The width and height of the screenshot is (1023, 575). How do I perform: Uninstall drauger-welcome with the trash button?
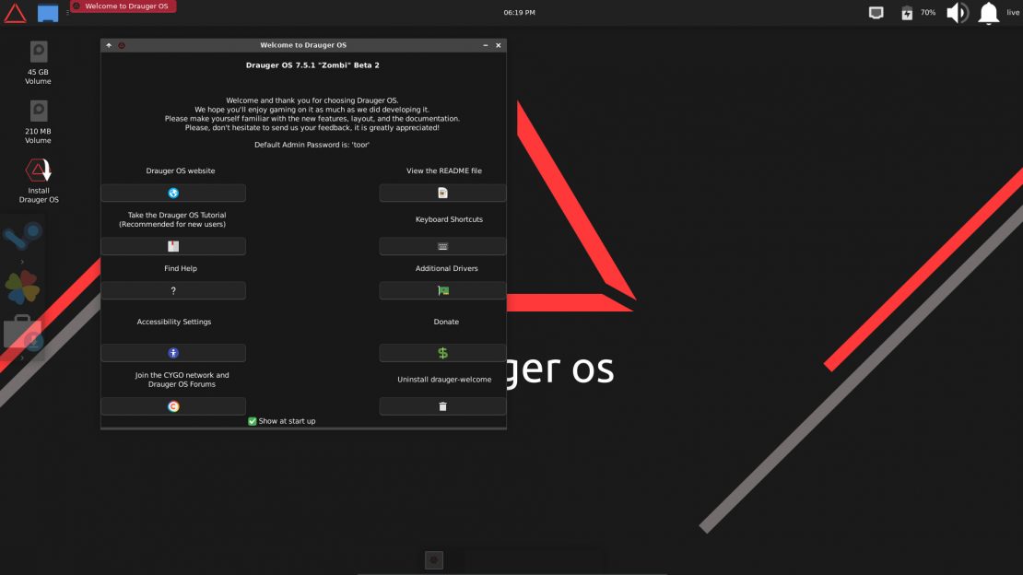(x=442, y=406)
